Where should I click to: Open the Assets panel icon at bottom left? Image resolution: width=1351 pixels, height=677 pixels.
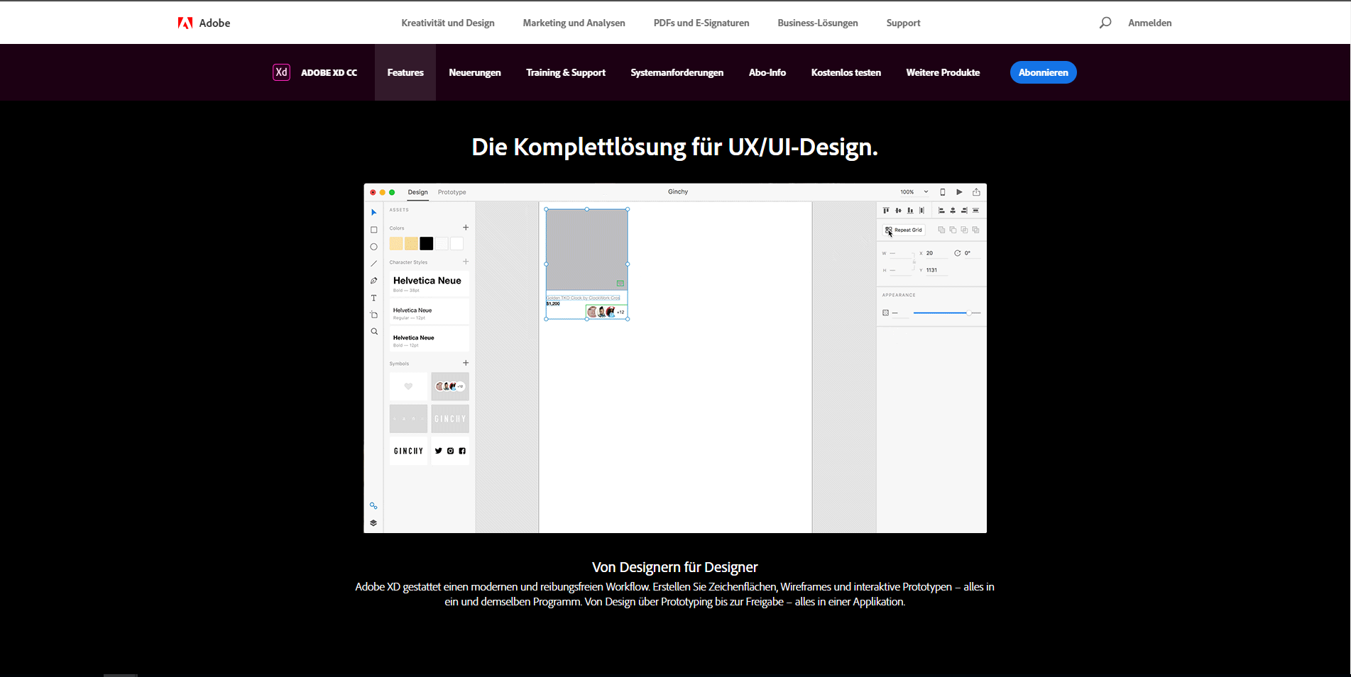coord(373,506)
